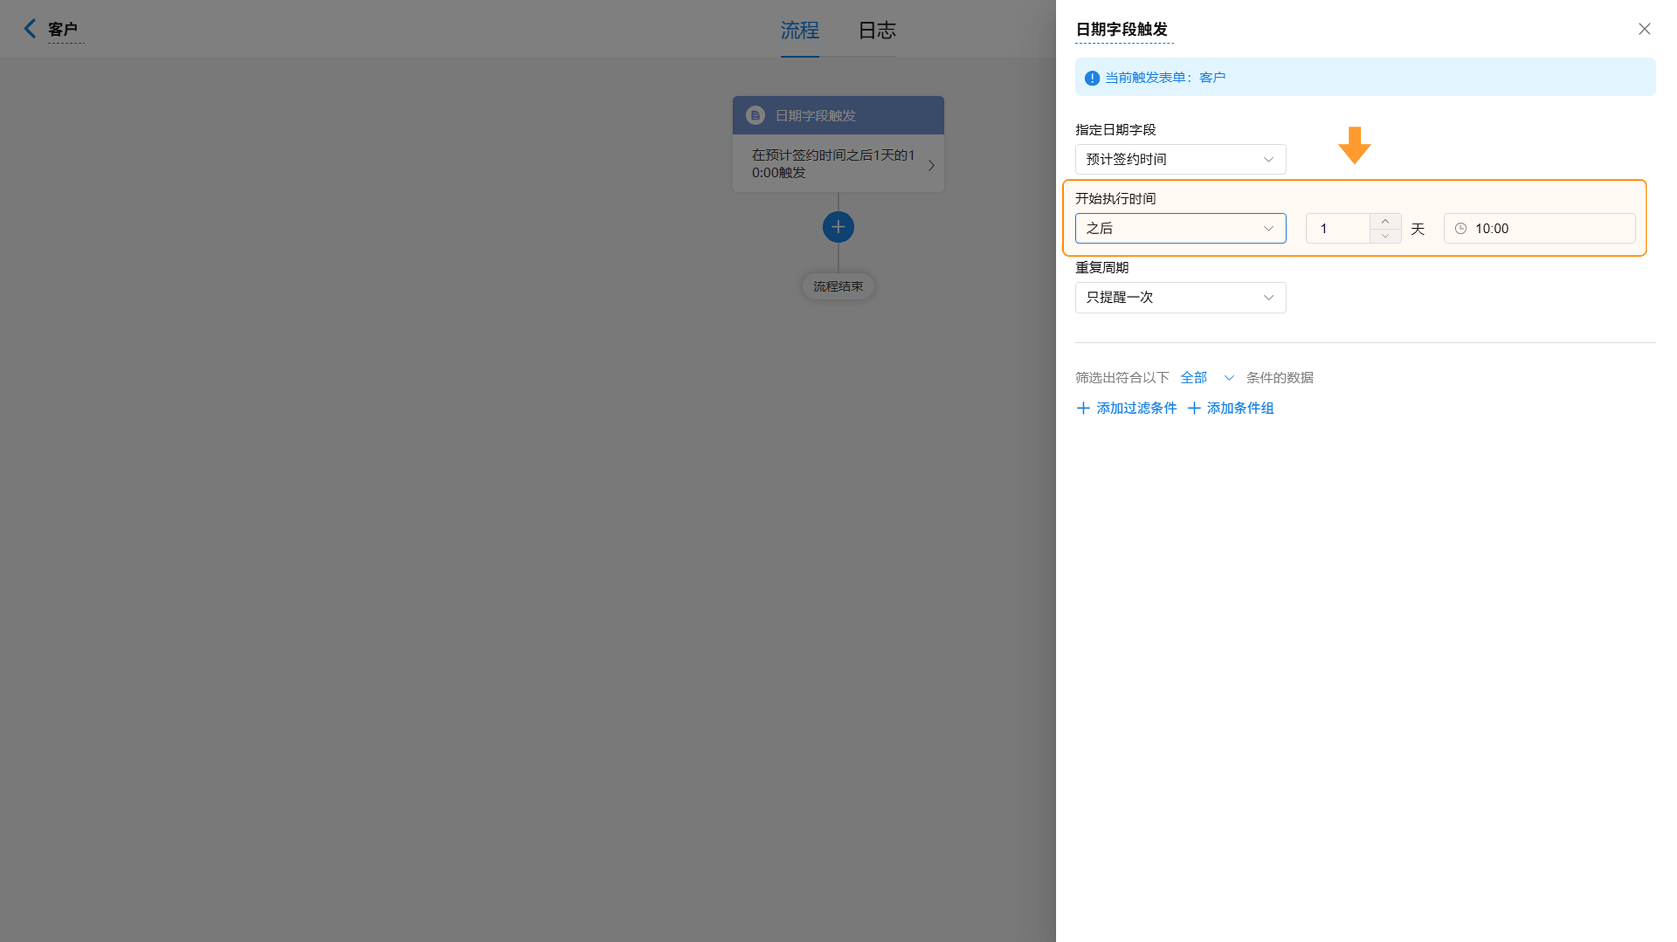Click the 指定日期字段 label

(x=1115, y=130)
